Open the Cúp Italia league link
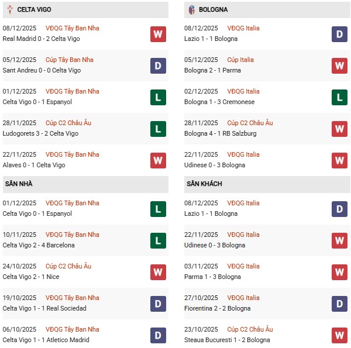The image size is (351, 348). click(243, 60)
